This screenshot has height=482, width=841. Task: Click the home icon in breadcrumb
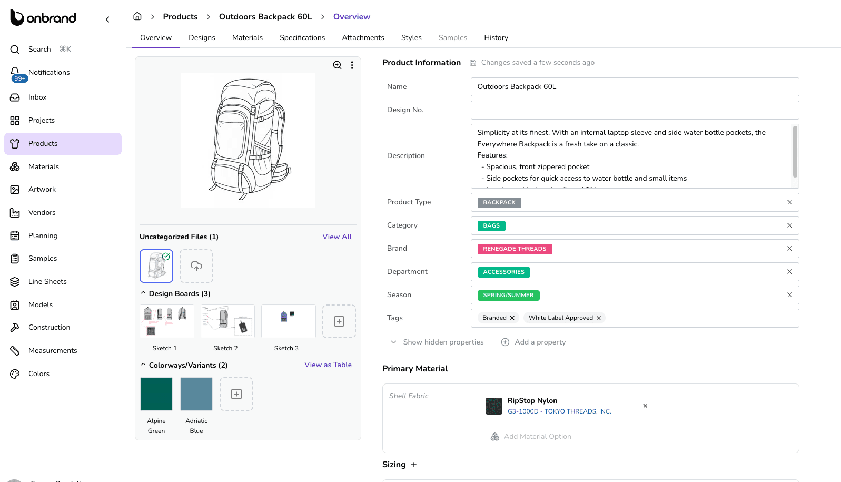pyautogui.click(x=137, y=16)
